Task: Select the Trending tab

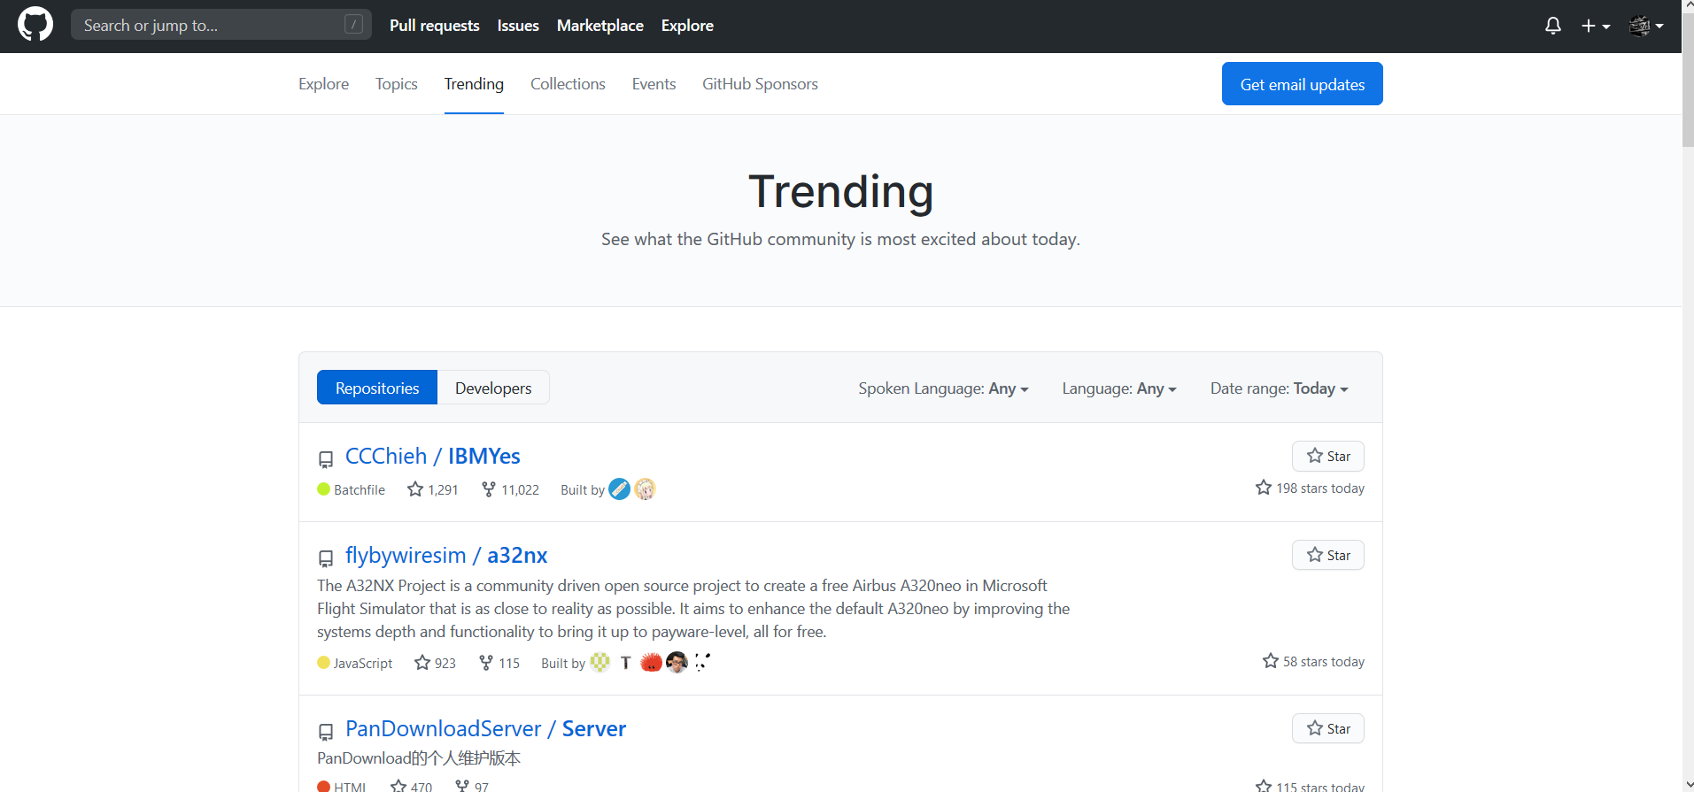Action: coord(474,84)
